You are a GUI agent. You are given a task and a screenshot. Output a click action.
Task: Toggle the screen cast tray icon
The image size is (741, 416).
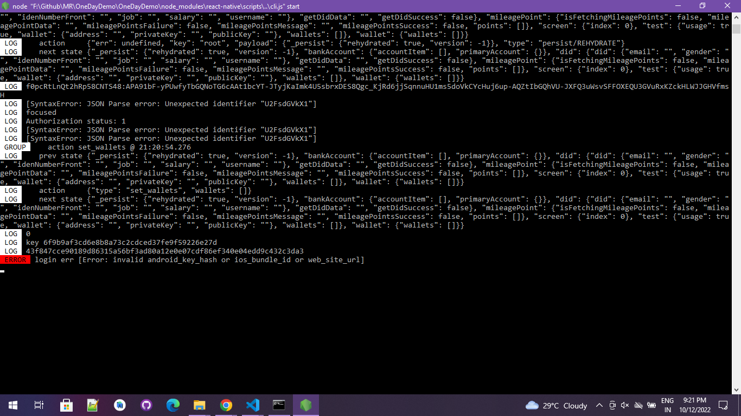(x=612, y=405)
